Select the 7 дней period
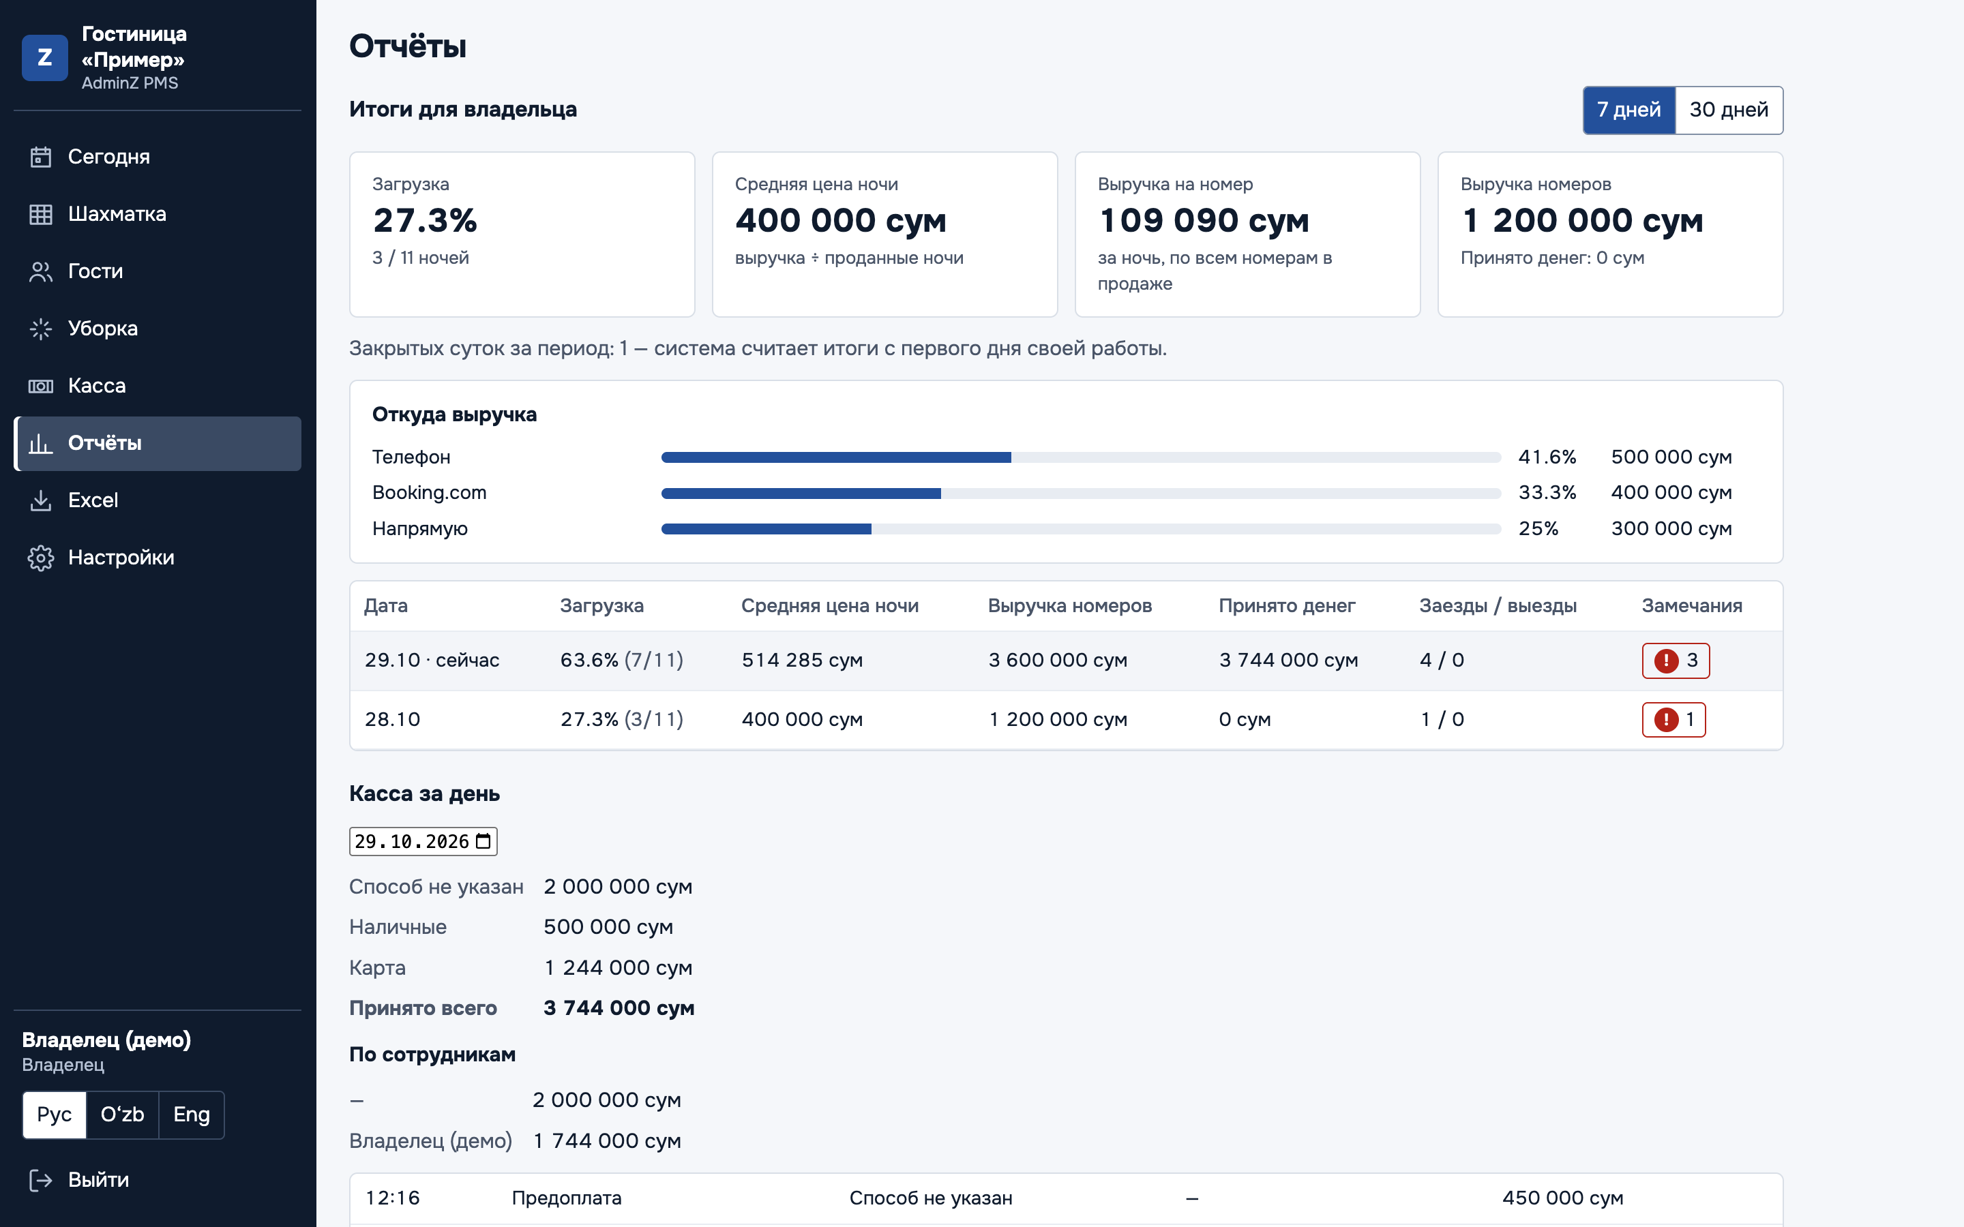Viewport: 1964px width, 1227px height. (x=1628, y=110)
